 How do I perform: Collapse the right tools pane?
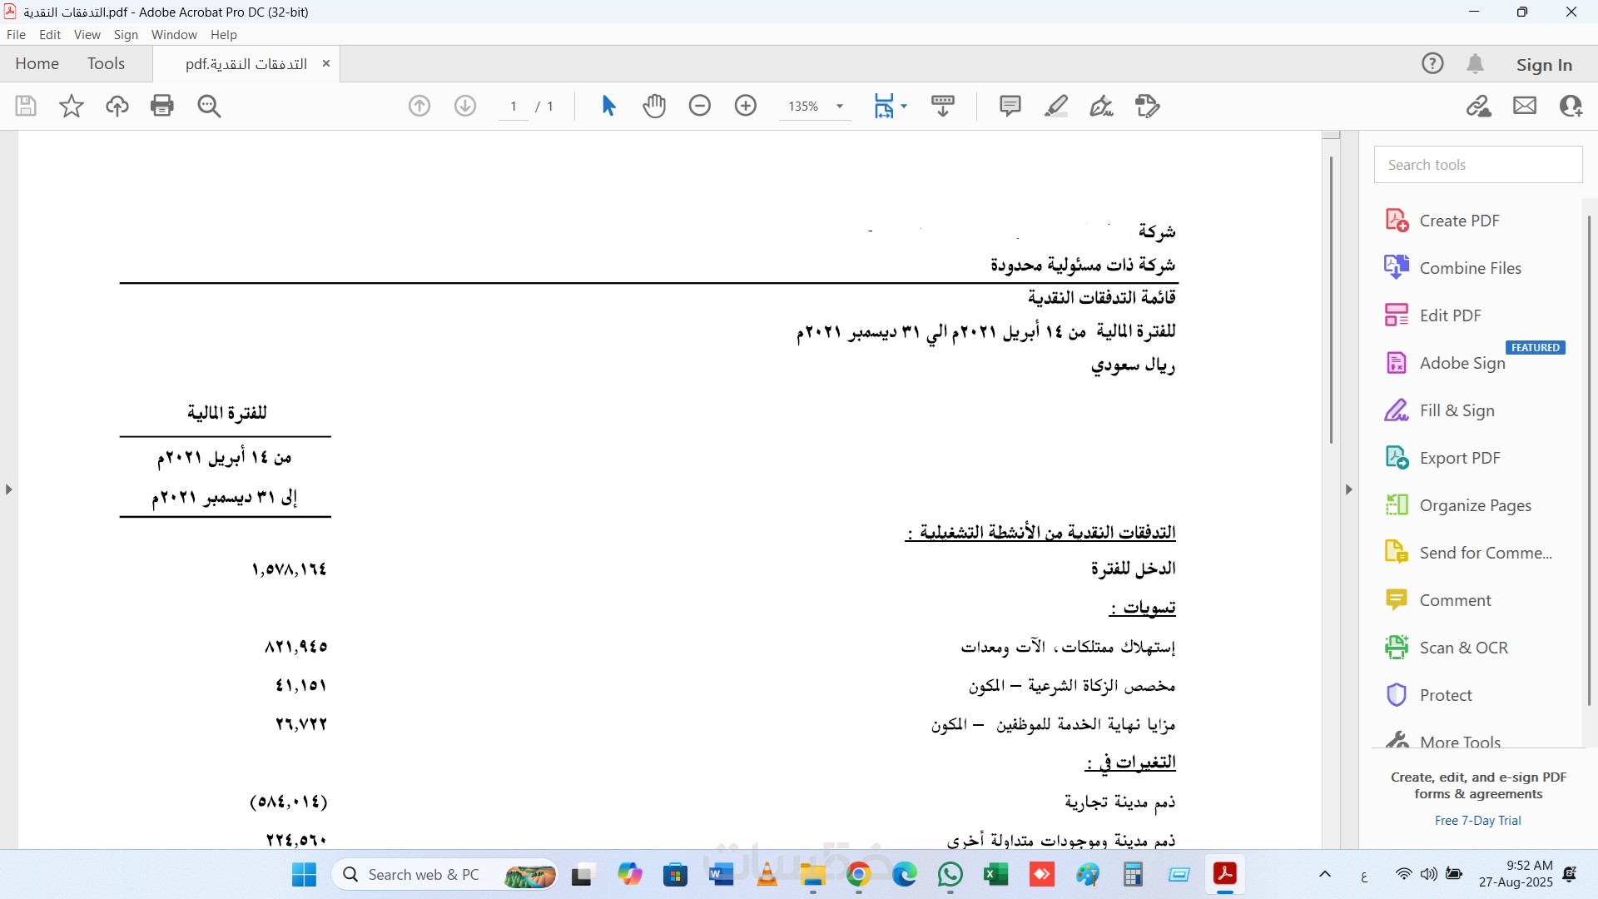[x=1348, y=489]
